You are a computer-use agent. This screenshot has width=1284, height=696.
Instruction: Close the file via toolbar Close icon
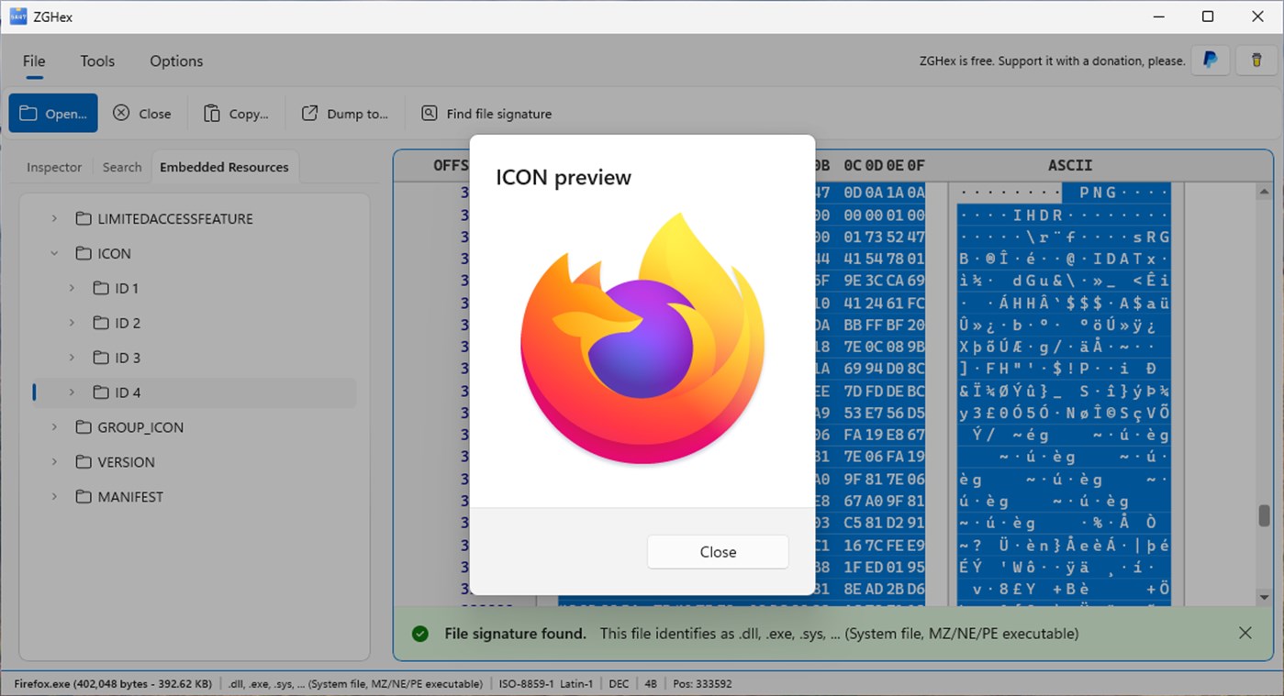121,114
